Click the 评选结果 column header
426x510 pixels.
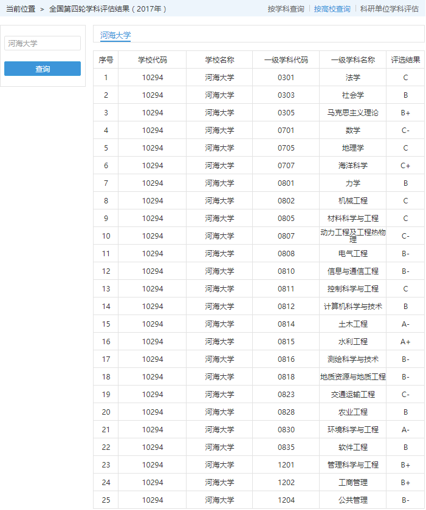point(405,60)
